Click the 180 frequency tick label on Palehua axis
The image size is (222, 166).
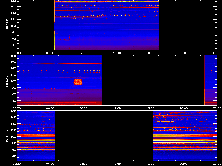pyautogui.click(x=14, y=111)
